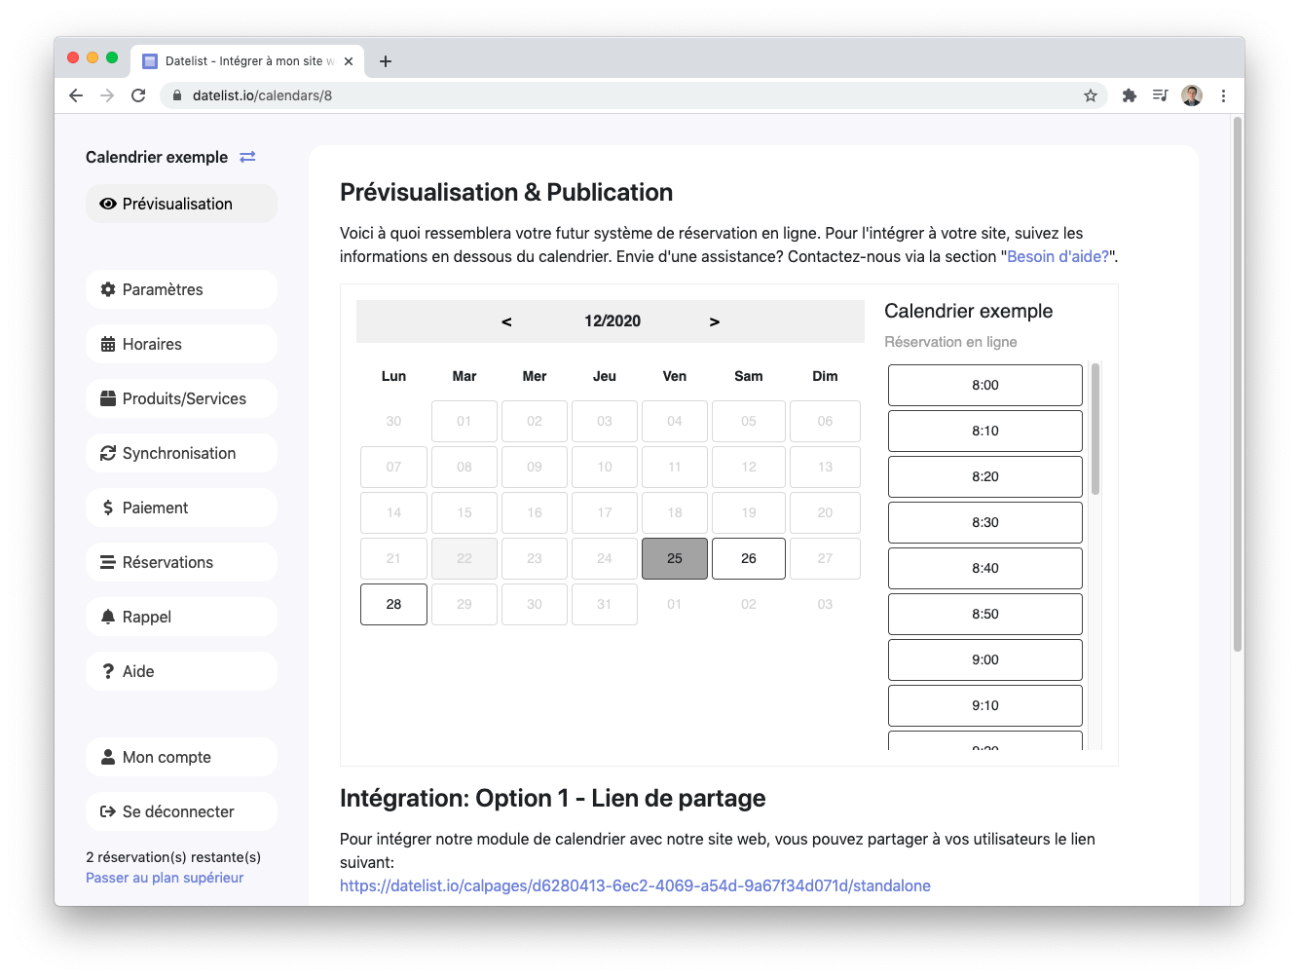Open the Paramètres menu item

pos(181,289)
